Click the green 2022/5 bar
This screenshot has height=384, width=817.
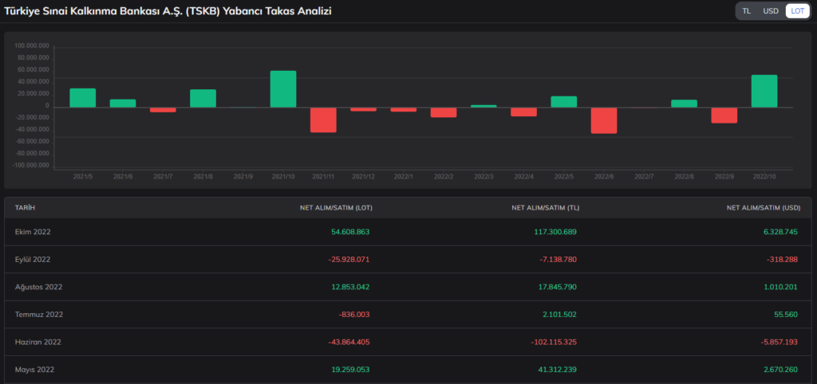564,102
